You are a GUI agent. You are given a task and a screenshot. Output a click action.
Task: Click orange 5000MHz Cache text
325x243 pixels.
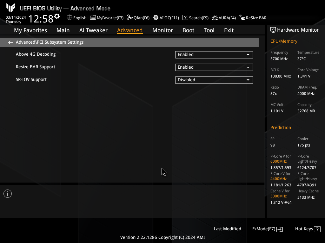coord(278,196)
